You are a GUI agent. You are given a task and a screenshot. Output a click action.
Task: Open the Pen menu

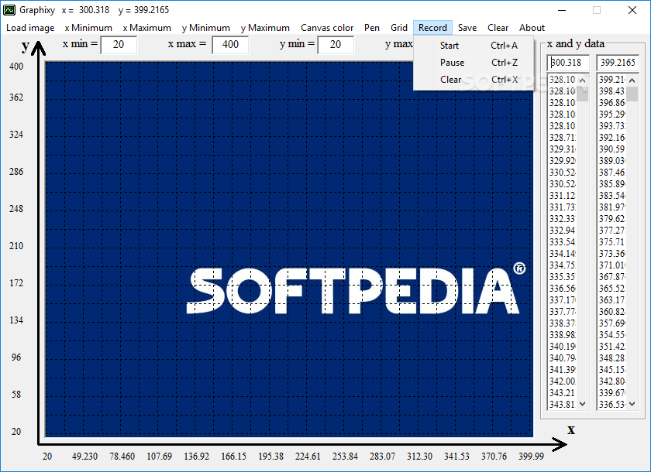click(x=372, y=28)
